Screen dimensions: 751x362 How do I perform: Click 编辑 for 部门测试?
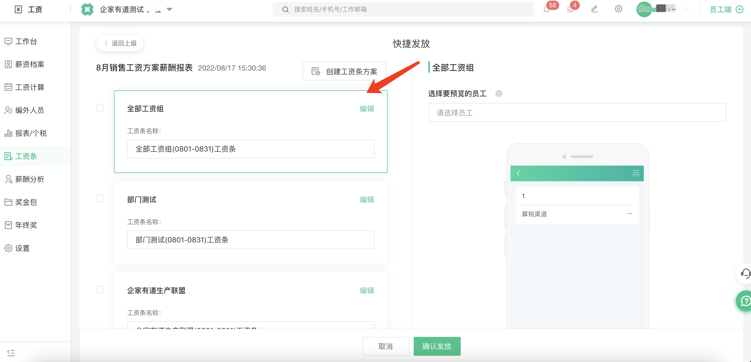[x=367, y=200]
